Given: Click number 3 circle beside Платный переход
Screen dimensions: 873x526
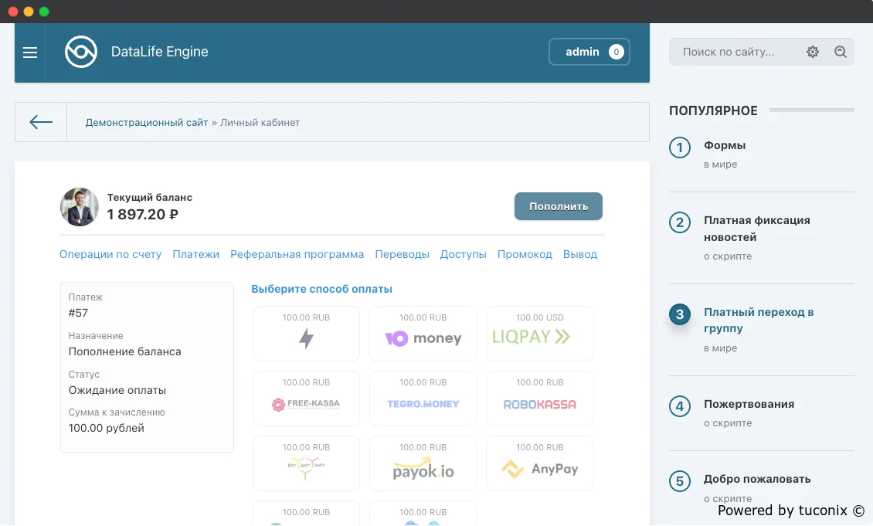Looking at the screenshot, I should 680,314.
